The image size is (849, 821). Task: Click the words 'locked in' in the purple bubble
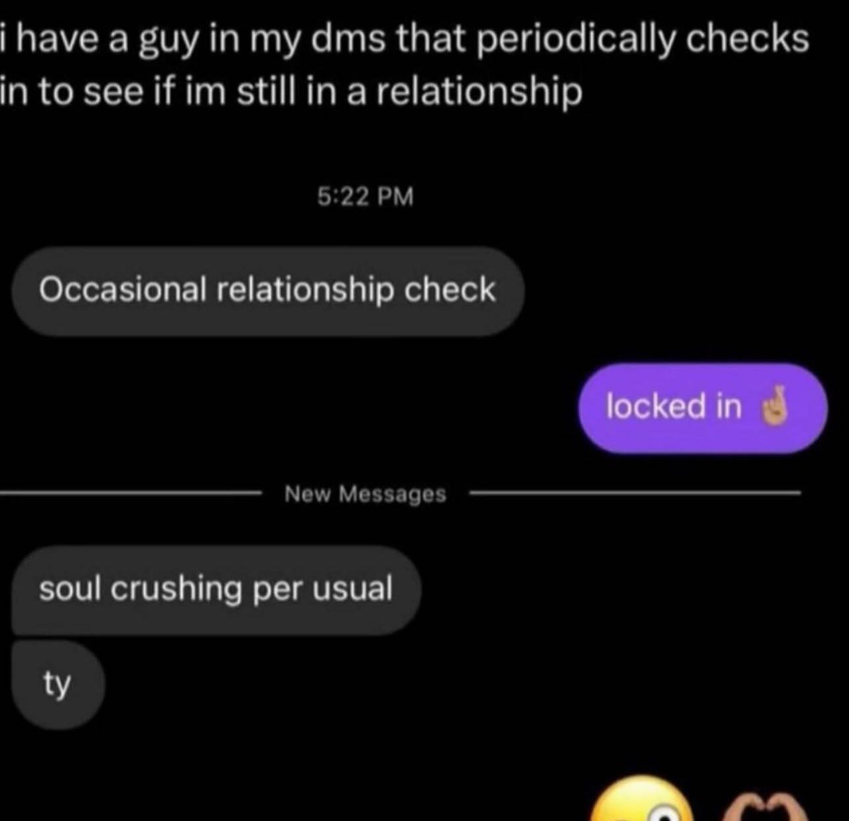(x=674, y=406)
